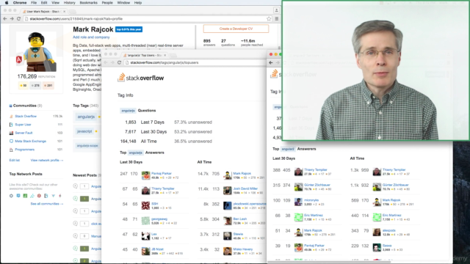The width and height of the screenshot is (470, 264).
Task: Click the angularjs topusers address bar
Action: click(195, 62)
